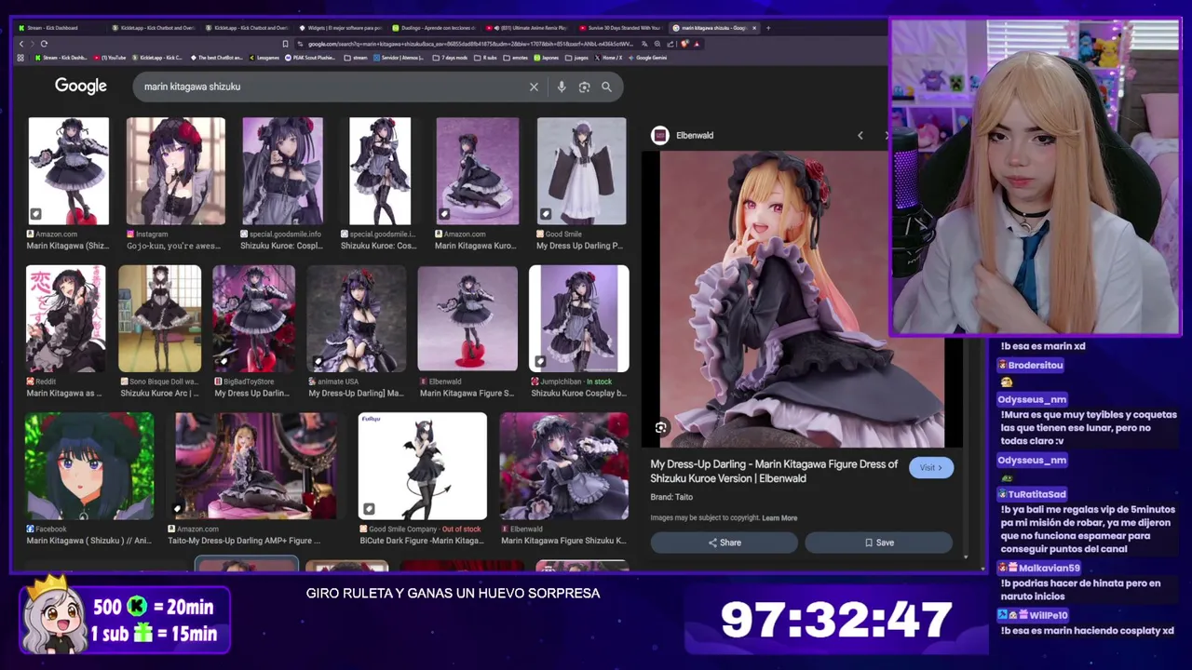Open Facebook Marin Kitagawa ( Shizuku ) thumbnail

point(89,466)
